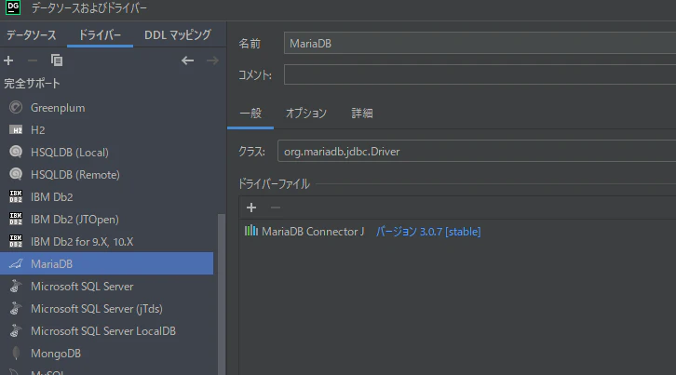Select Greenplum in the driver list
The width and height of the screenshot is (676, 375).
pos(106,107)
